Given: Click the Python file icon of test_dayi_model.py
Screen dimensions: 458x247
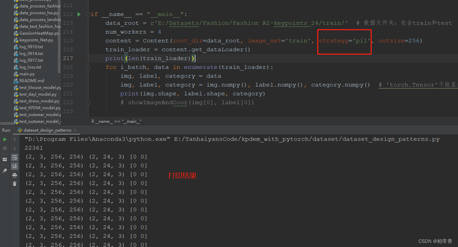Looking at the screenshot, I should [16, 94].
